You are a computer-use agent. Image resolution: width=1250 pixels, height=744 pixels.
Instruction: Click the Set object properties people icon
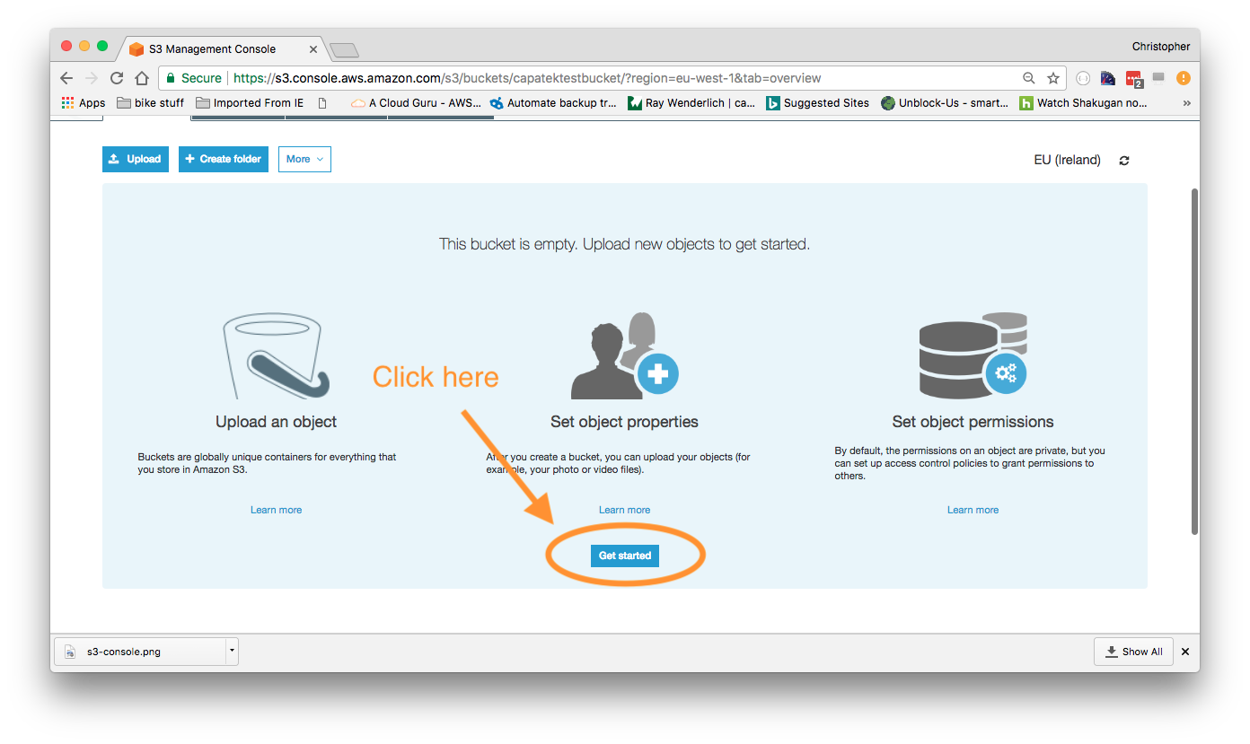[x=624, y=356]
